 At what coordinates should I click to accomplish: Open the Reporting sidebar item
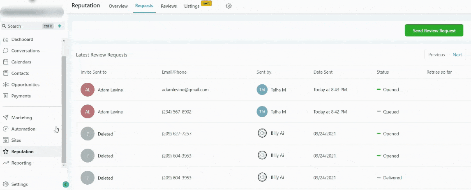(21, 163)
